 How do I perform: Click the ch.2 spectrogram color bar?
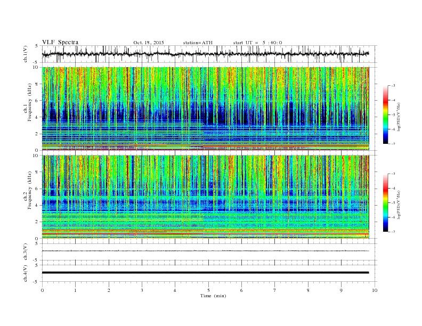click(385, 202)
